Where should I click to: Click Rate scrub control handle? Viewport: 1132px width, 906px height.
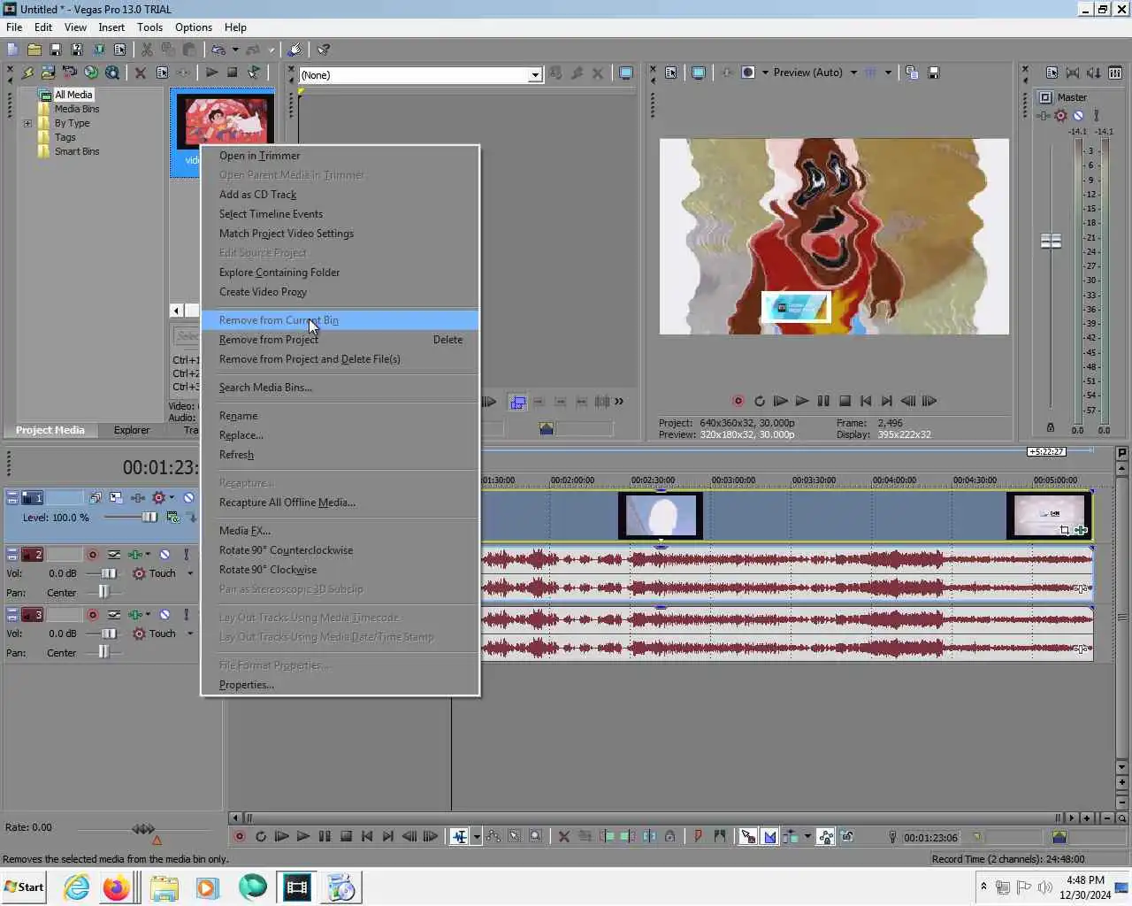143,829
